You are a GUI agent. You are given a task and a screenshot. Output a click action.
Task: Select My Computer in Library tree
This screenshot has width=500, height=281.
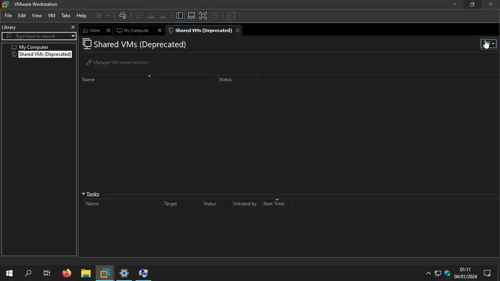34,47
